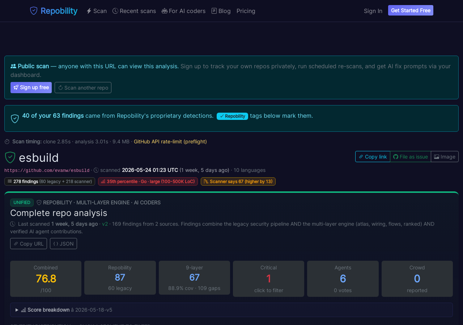Click the shield icon in findings banner

(x=15, y=119)
